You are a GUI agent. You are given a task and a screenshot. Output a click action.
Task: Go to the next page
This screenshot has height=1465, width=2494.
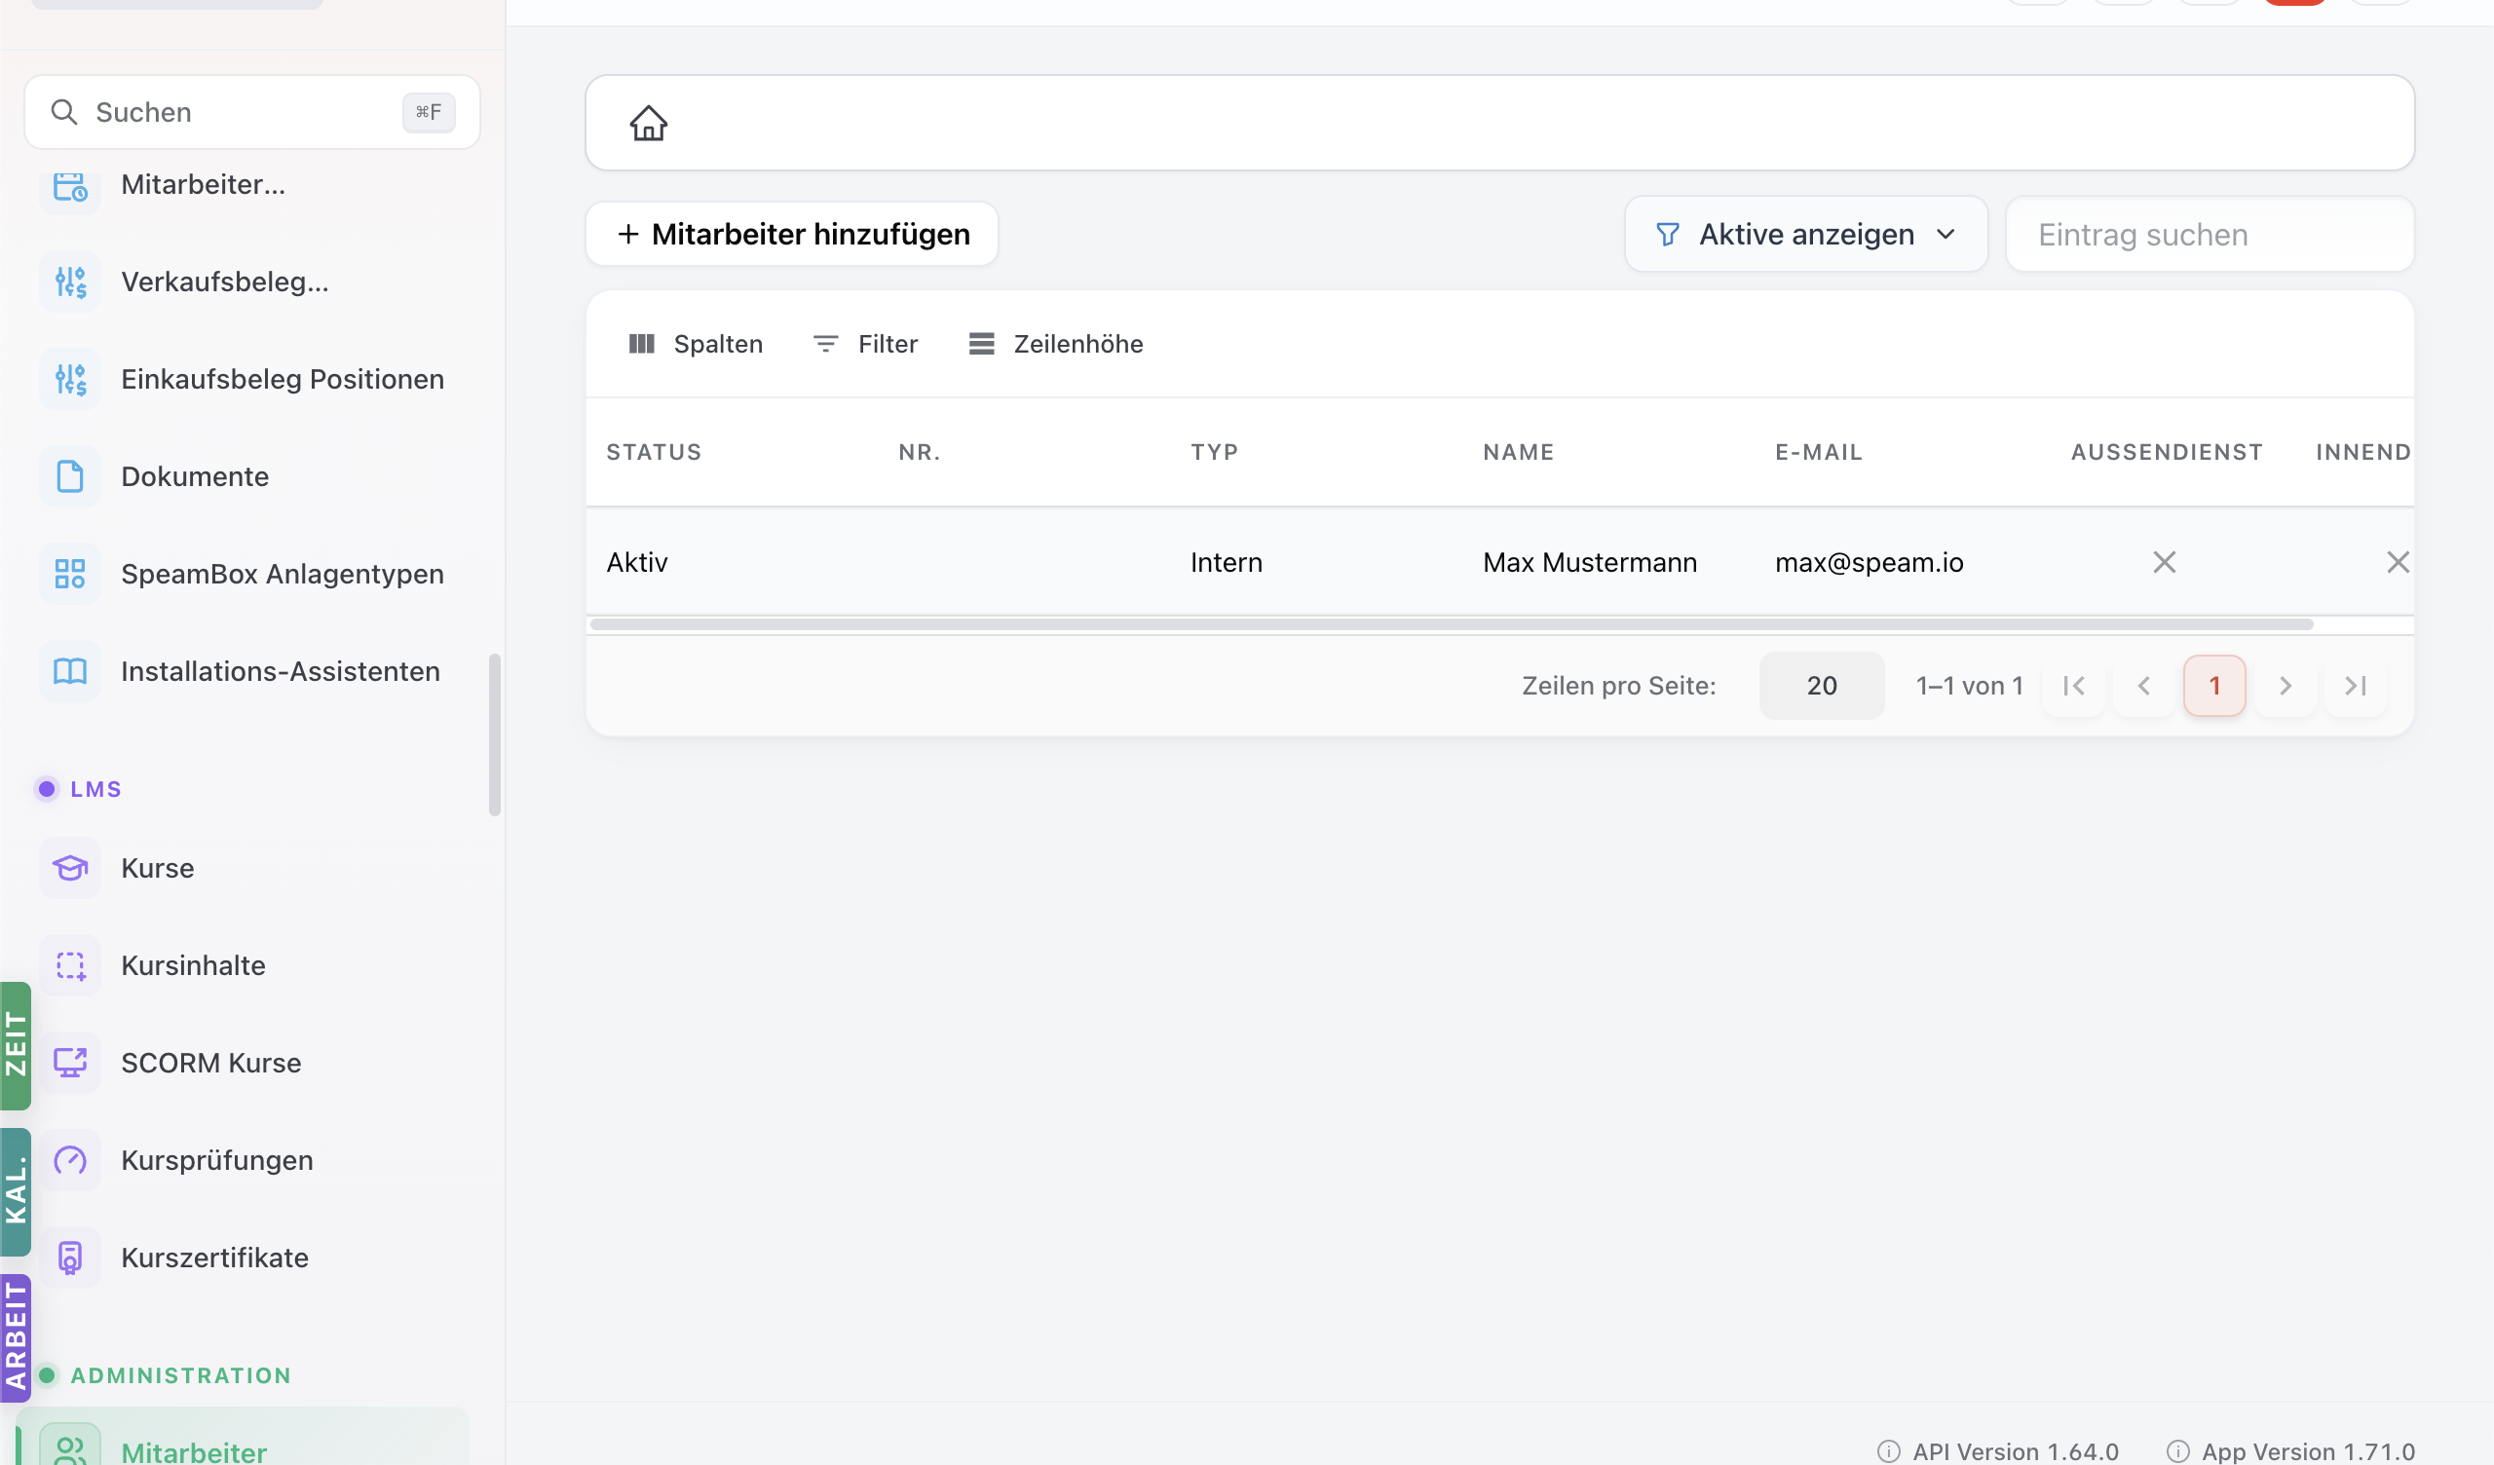point(2286,685)
